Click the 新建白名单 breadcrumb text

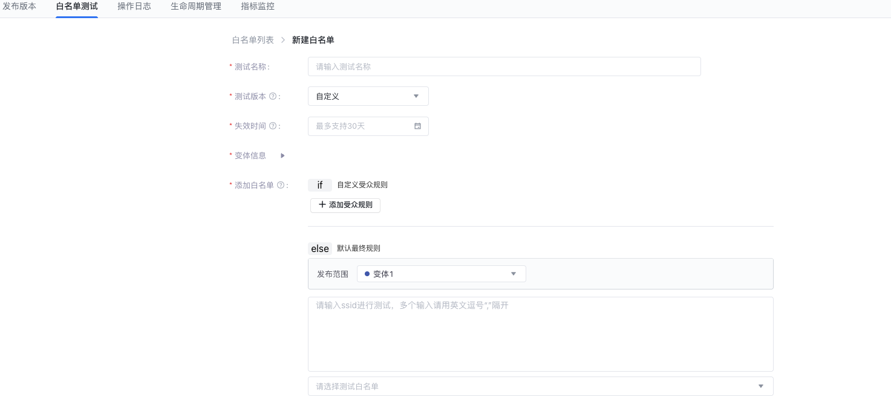click(313, 40)
